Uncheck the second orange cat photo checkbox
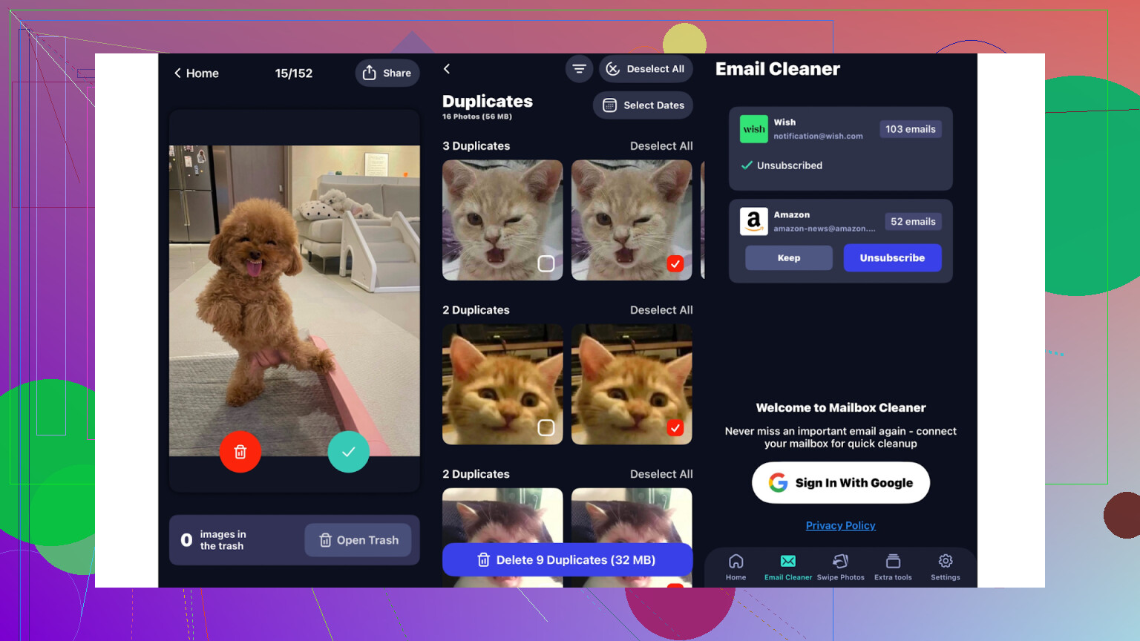This screenshot has width=1140, height=641. pyautogui.click(x=675, y=427)
